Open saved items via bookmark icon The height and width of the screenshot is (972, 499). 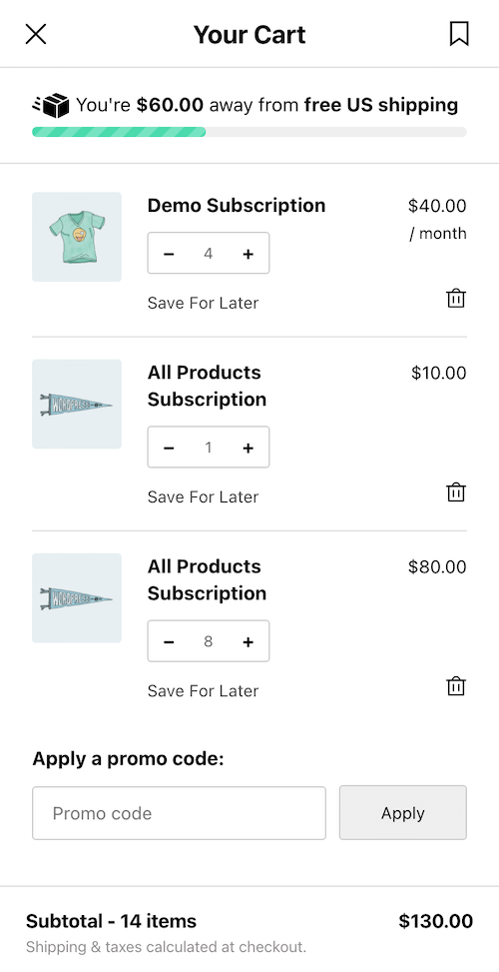tap(459, 34)
